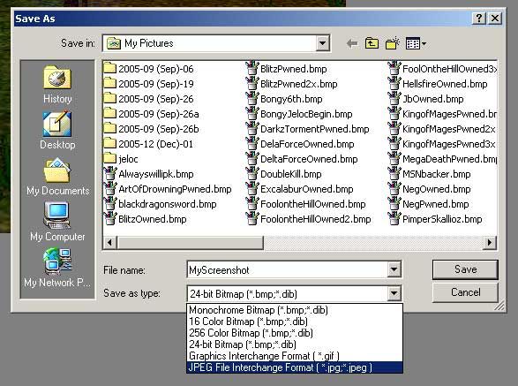The width and height of the screenshot is (518, 386).
Task: Open My Network Places shortcut
Action: click(x=57, y=268)
